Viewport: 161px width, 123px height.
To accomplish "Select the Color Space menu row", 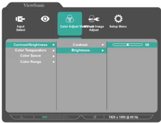I will (31, 56).
